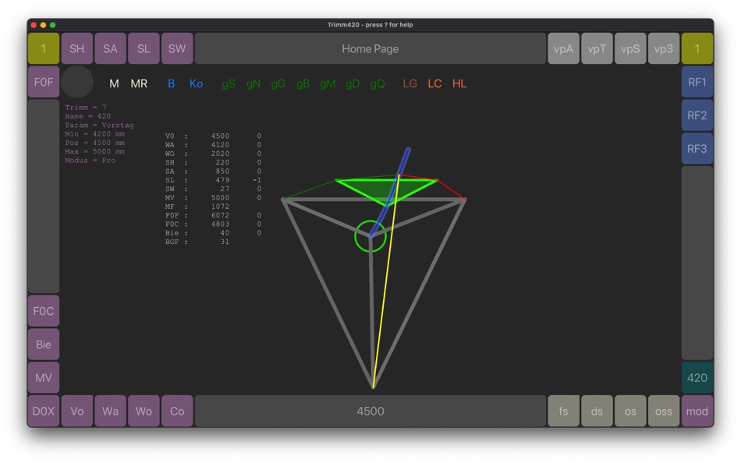Toggle the green gQ option
This screenshot has height=463, width=741.
point(377,83)
